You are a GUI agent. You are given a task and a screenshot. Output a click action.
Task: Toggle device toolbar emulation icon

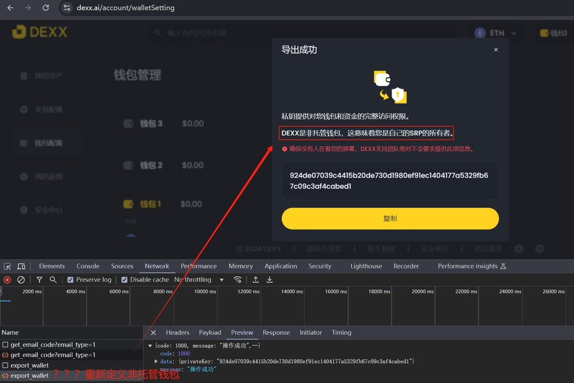21,266
